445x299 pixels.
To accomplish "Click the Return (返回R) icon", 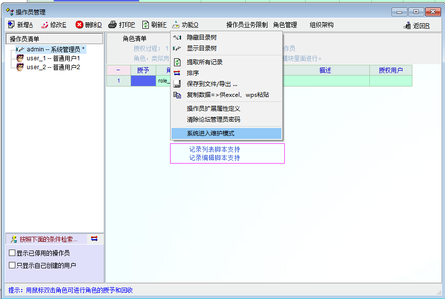I will [x=407, y=26].
